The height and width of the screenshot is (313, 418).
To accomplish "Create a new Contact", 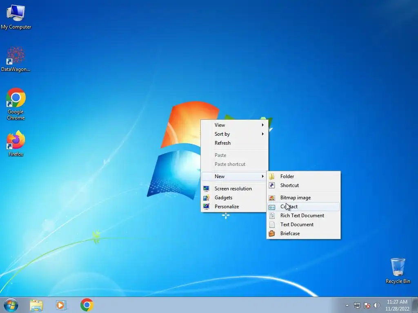I will click(x=303, y=207).
